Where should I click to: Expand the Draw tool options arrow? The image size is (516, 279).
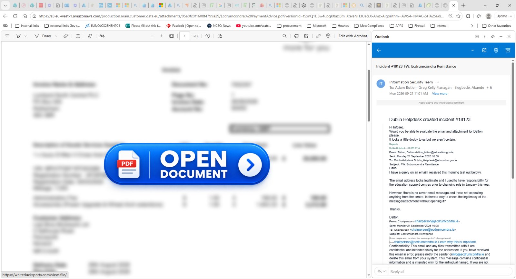coord(56,36)
